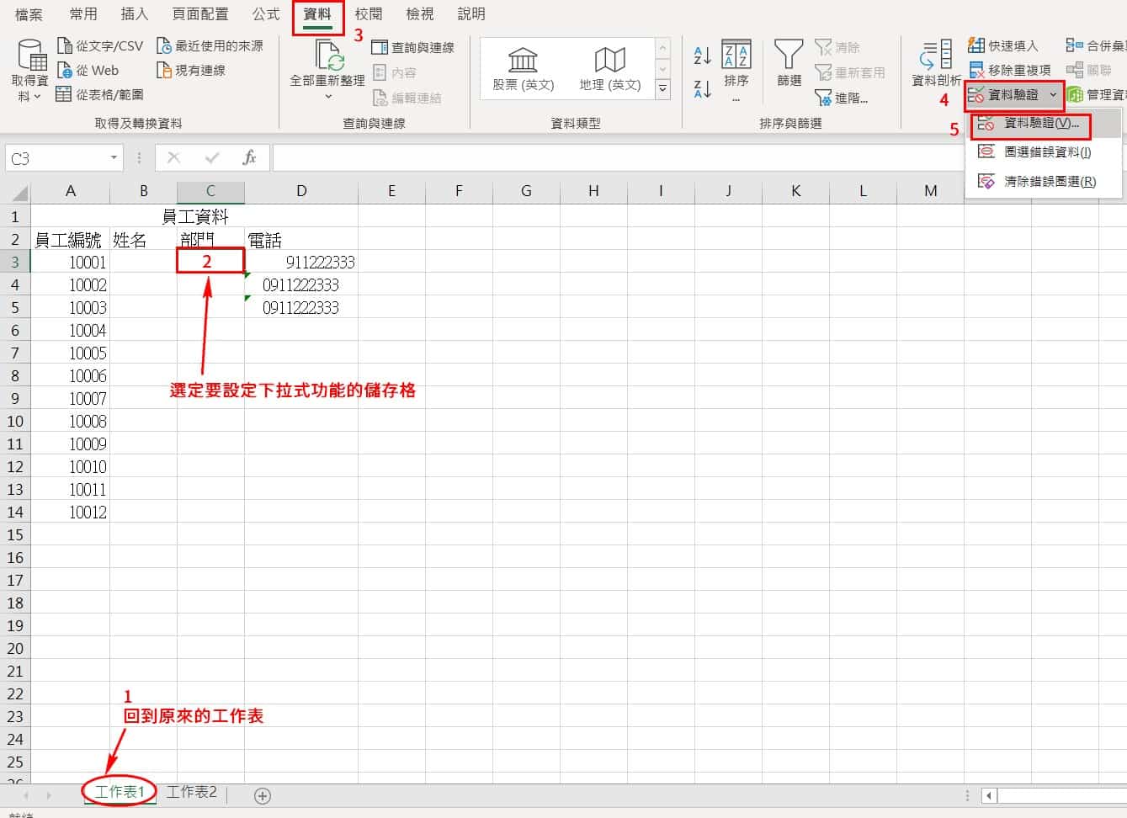Select cell C3 in the worksheet
Screen dimensions: 1127x818
pos(210,262)
